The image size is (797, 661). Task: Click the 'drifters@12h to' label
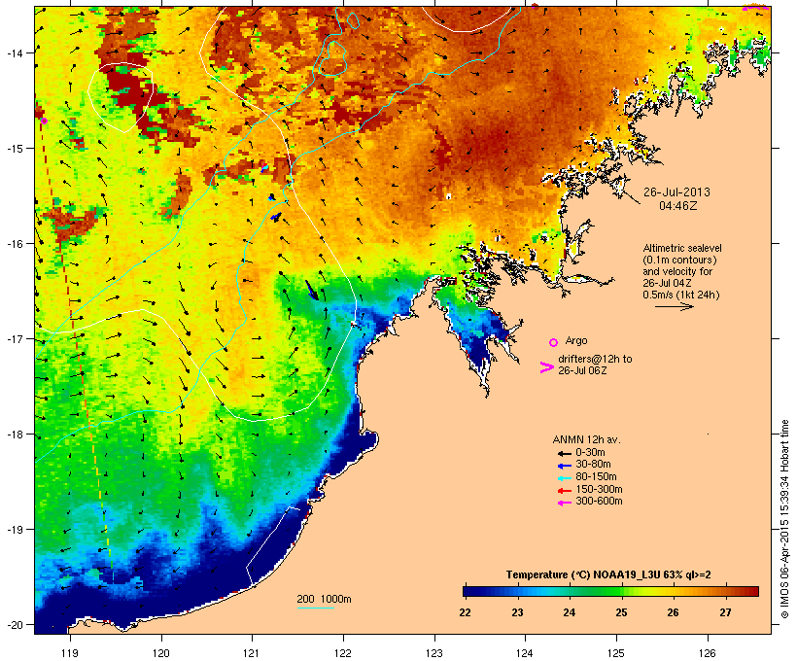[595, 359]
